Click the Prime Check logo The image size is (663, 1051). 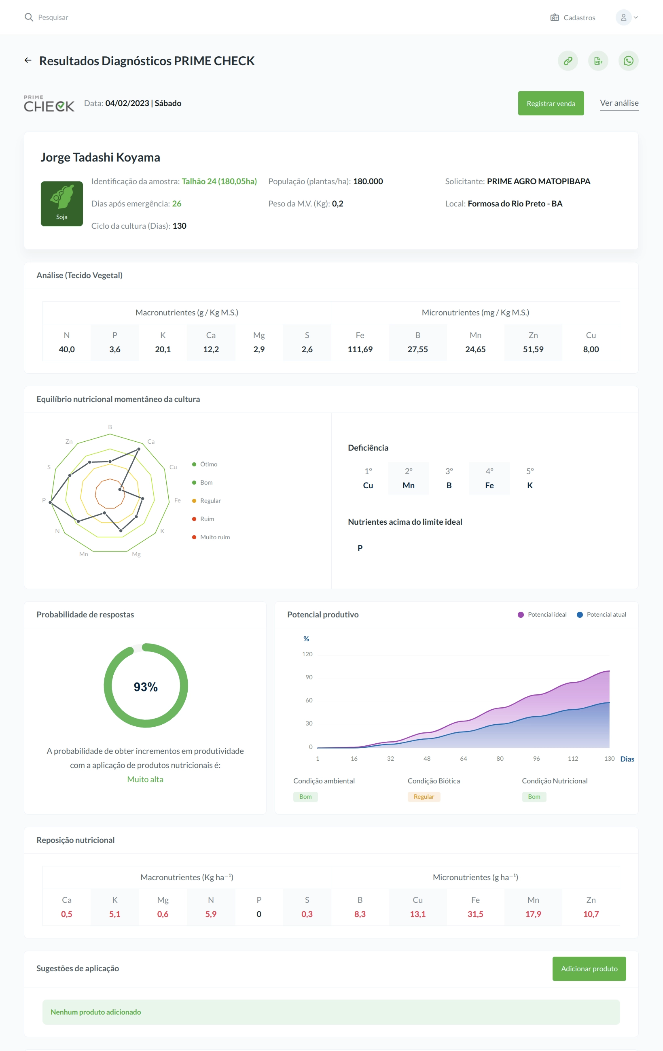coord(49,104)
